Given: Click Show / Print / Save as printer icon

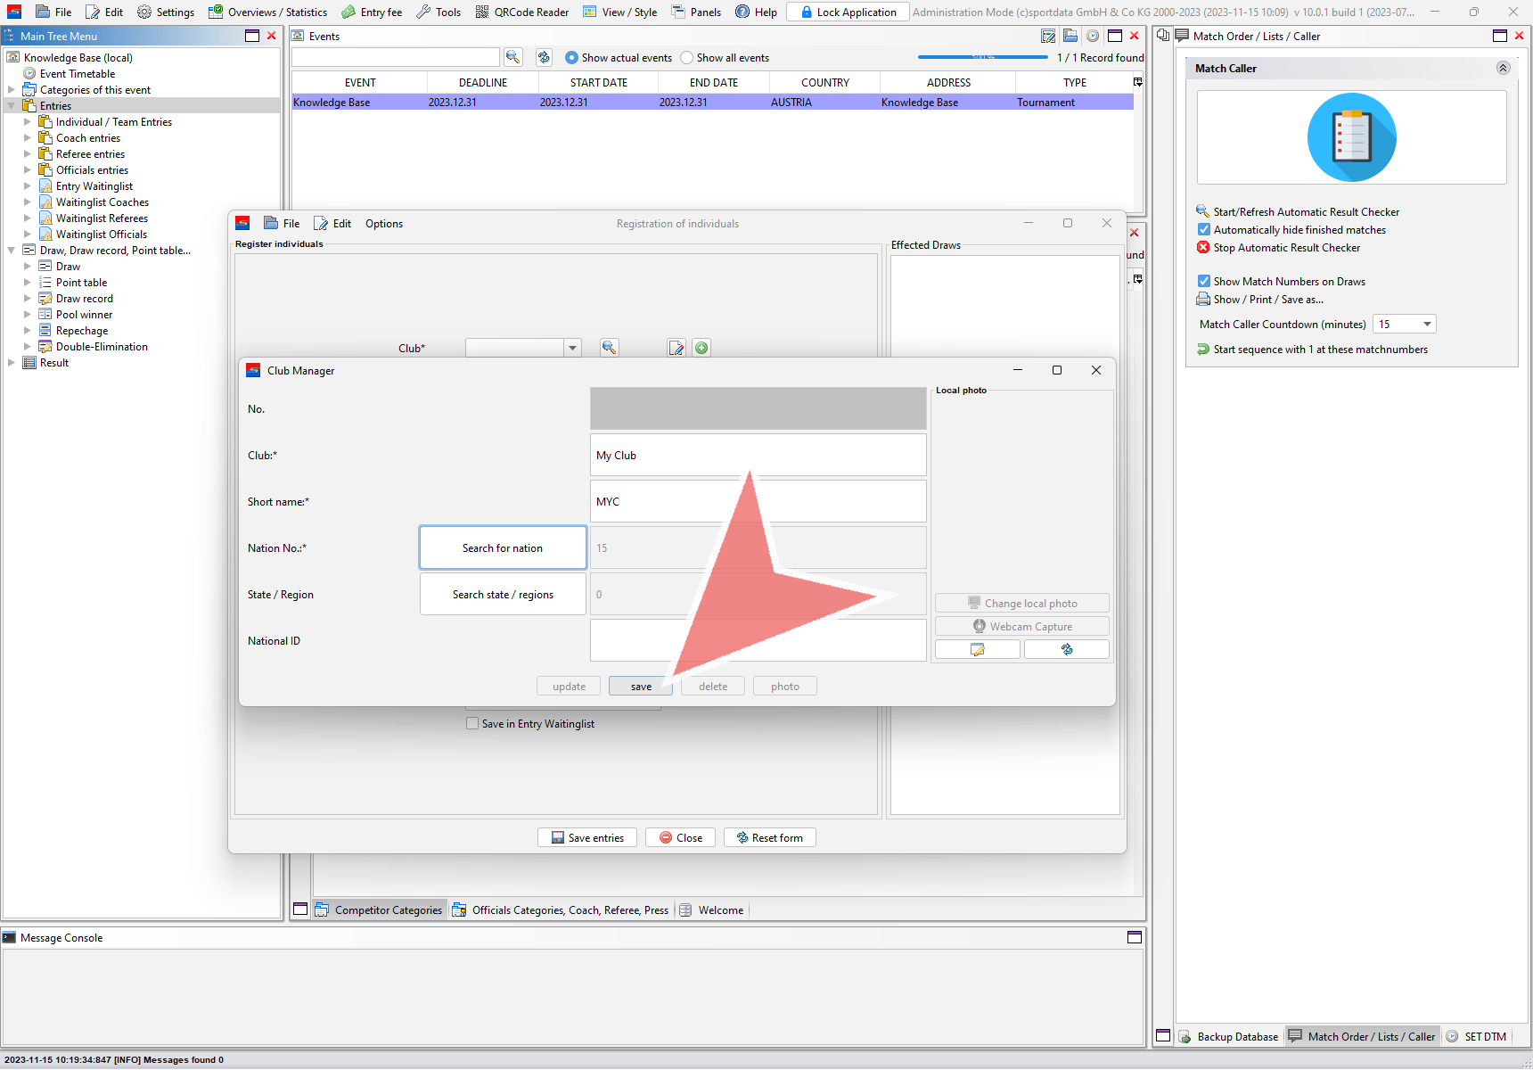Looking at the screenshot, I should (1203, 300).
